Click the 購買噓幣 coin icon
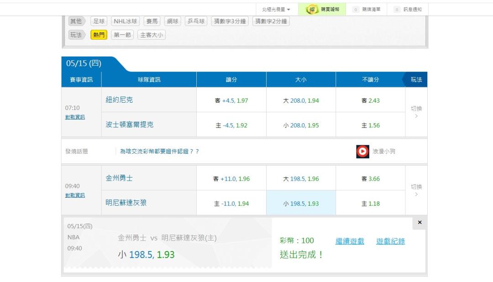 [x=312, y=10]
